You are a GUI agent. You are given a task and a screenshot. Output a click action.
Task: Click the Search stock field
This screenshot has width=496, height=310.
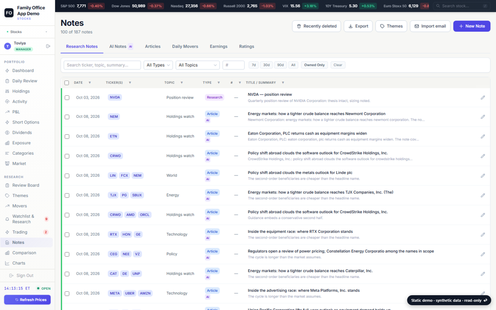pos(461,6)
